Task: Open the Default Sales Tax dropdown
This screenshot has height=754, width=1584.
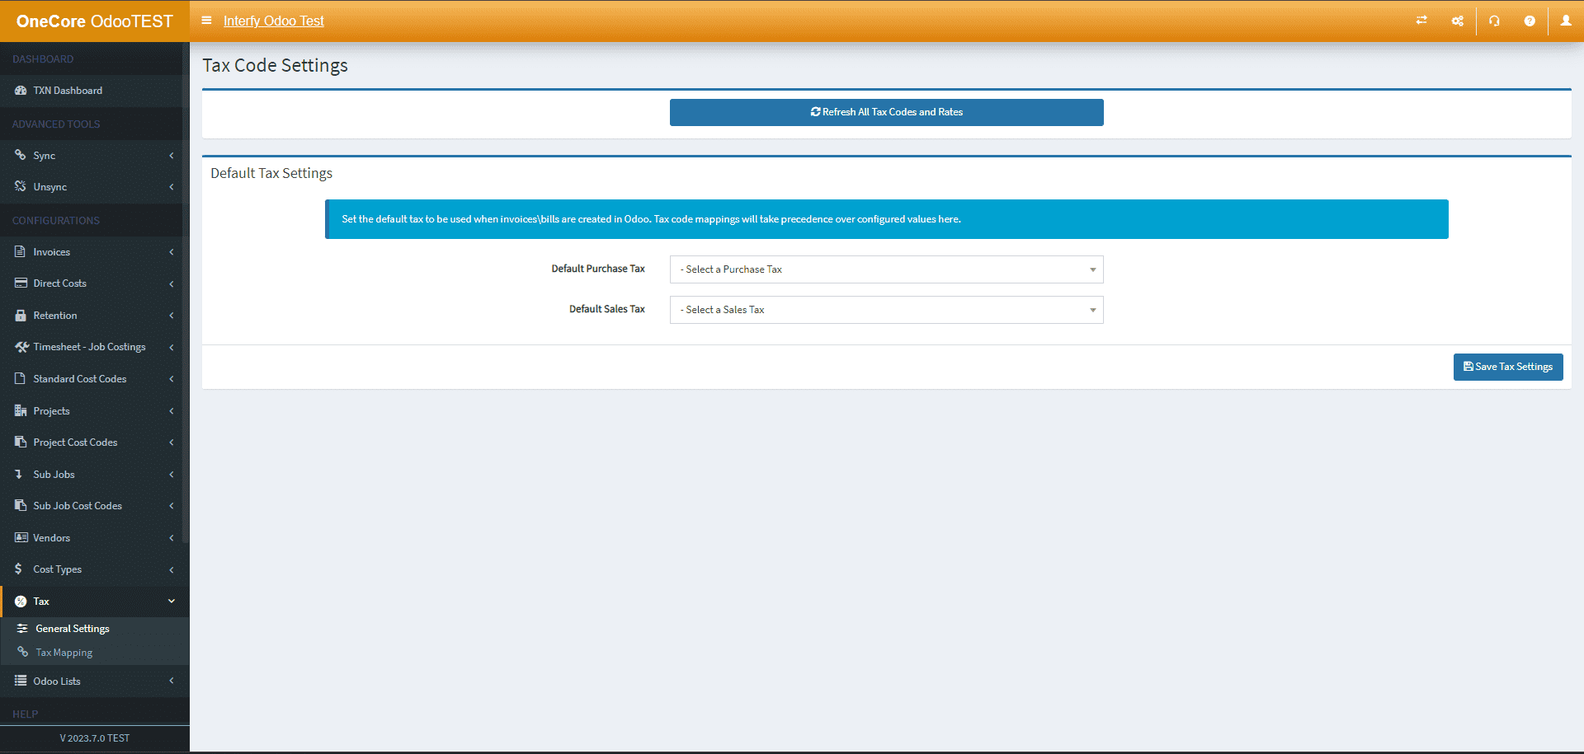Action: pos(886,310)
